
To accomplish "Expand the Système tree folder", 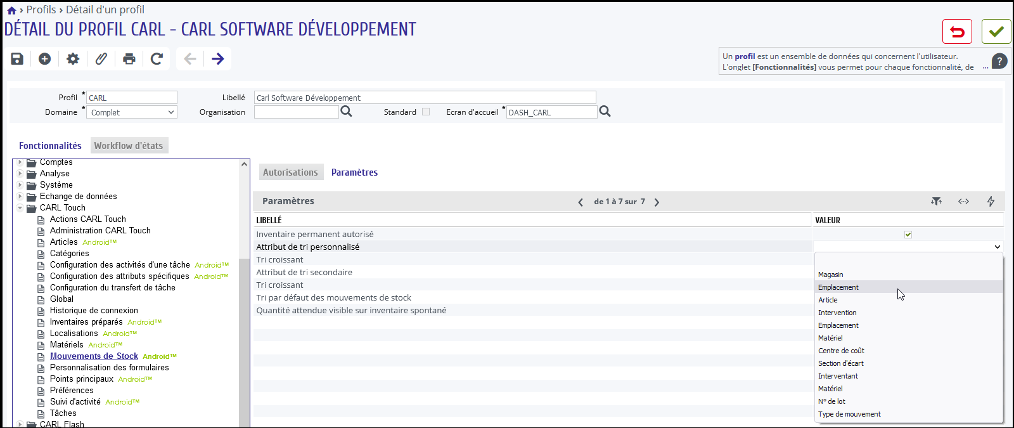I will pos(20,185).
